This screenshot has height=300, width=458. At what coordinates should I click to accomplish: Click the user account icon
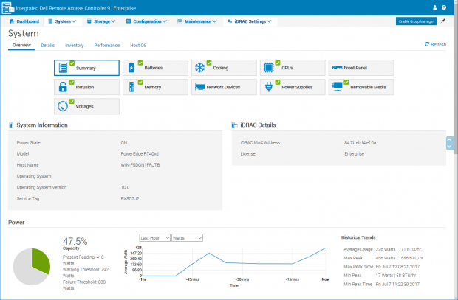(432, 7)
